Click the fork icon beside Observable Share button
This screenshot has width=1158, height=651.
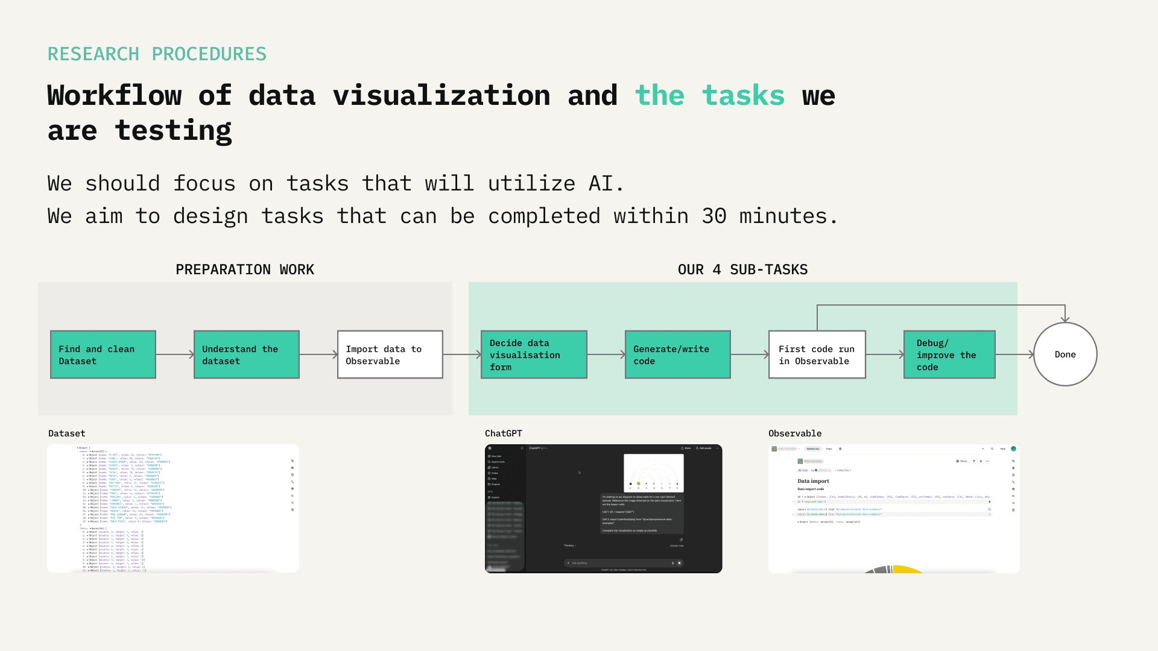click(x=974, y=461)
